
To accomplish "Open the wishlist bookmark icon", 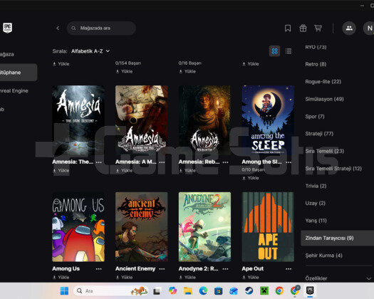I will coord(288,28).
